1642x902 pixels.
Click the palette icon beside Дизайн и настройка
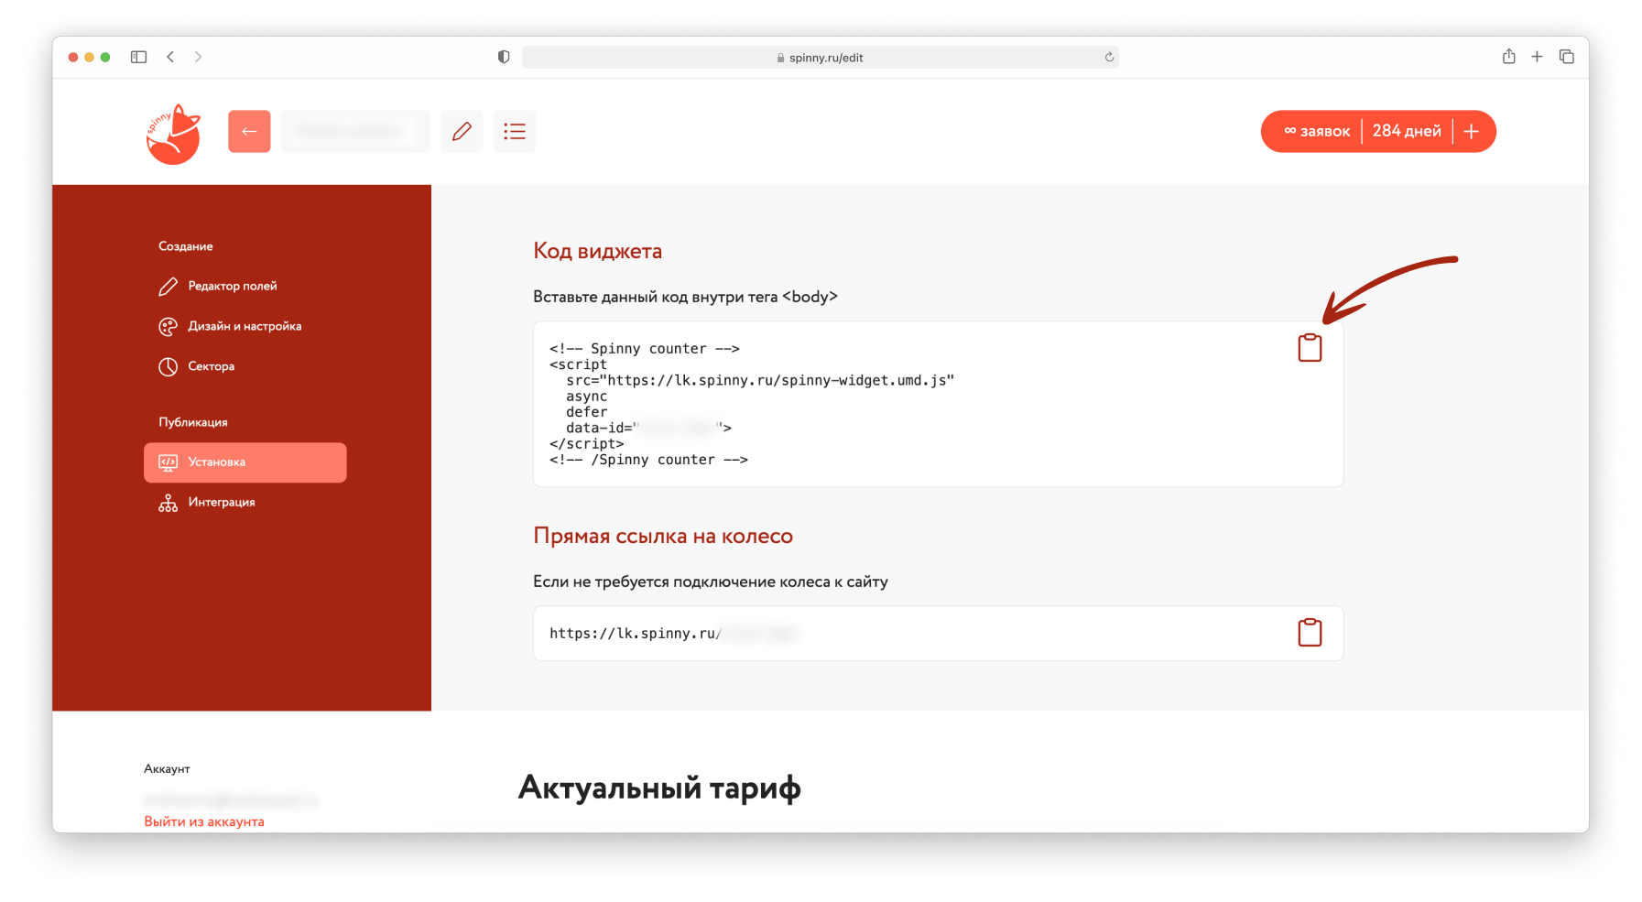(169, 327)
